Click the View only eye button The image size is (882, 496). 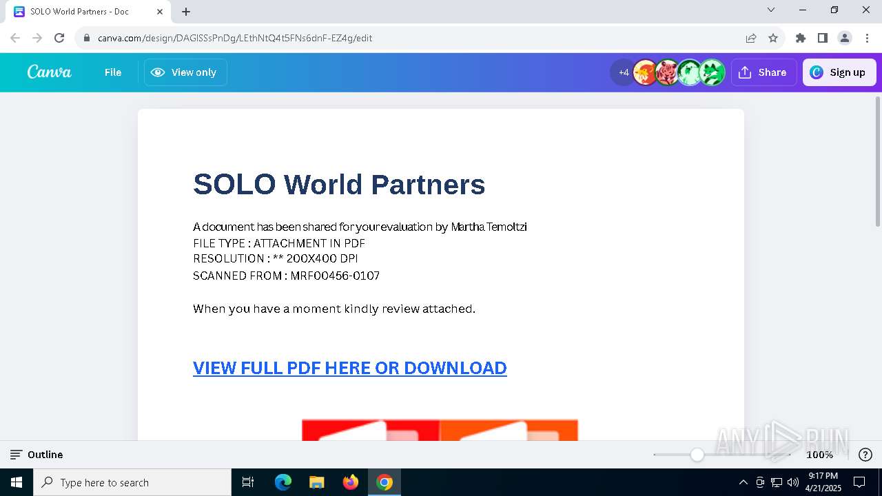(185, 72)
